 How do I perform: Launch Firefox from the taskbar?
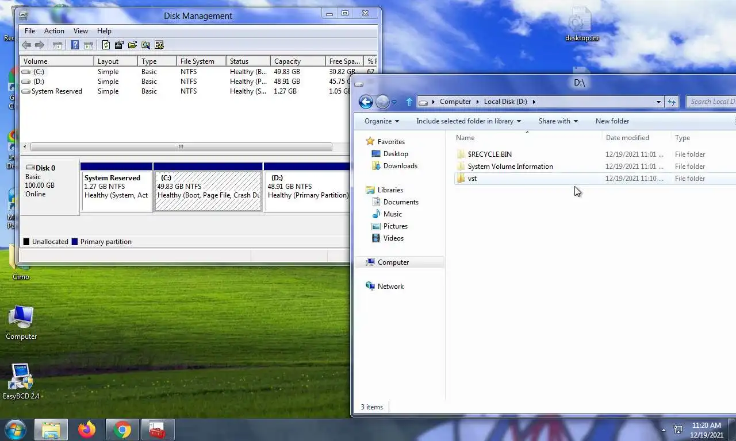coord(87,430)
